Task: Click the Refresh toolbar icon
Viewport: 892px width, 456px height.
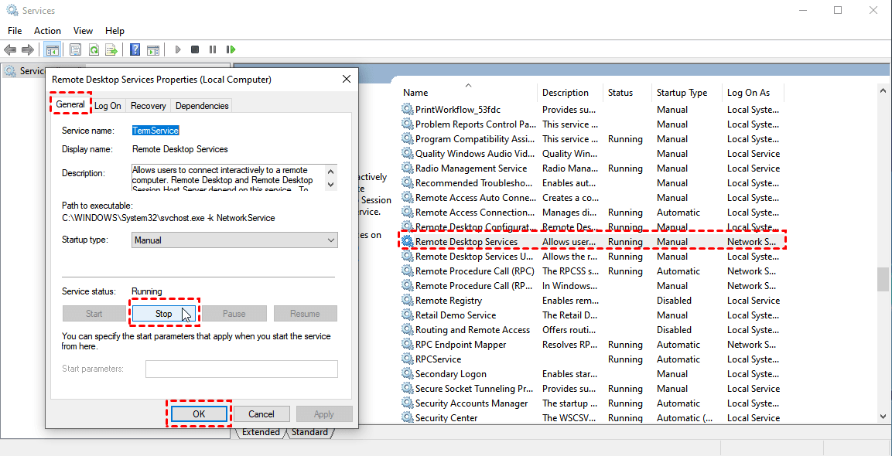Action: (x=94, y=49)
